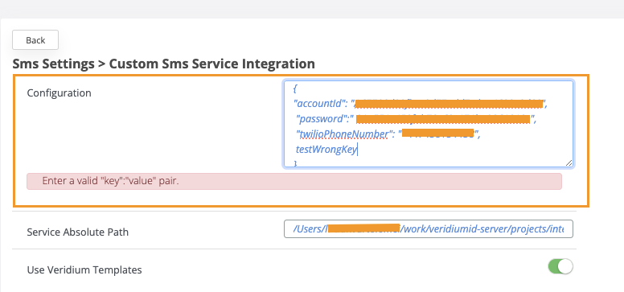Click the Configuration label
The image size is (624, 292).
pos(59,93)
